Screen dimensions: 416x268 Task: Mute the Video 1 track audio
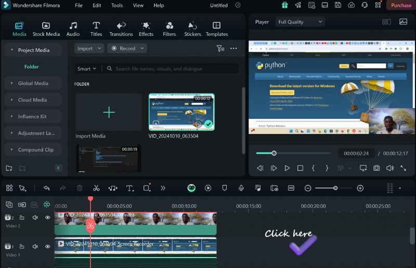click(35, 247)
